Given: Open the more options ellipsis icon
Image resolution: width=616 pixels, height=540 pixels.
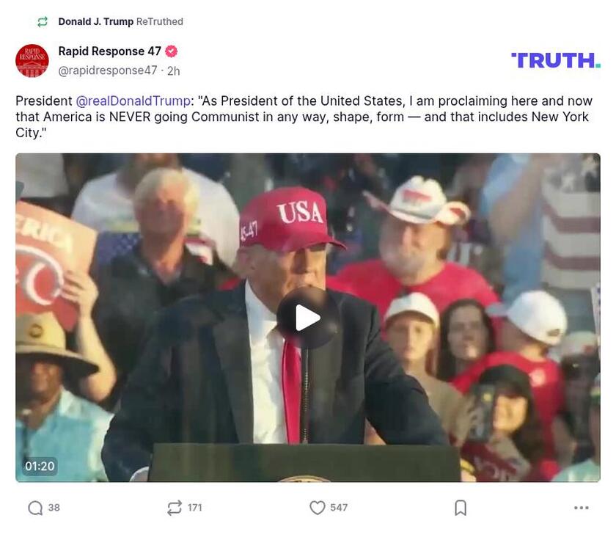Looking at the screenshot, I should 582,506.
